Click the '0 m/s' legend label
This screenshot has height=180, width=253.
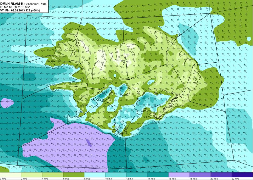coord(3,179)
